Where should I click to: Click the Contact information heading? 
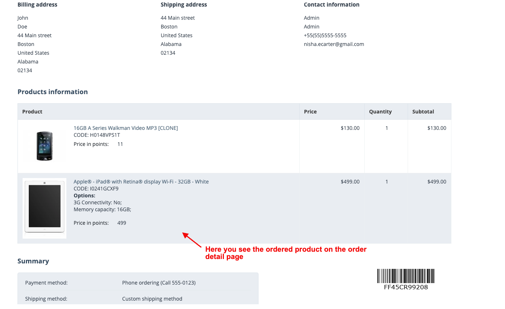point(332,5)
